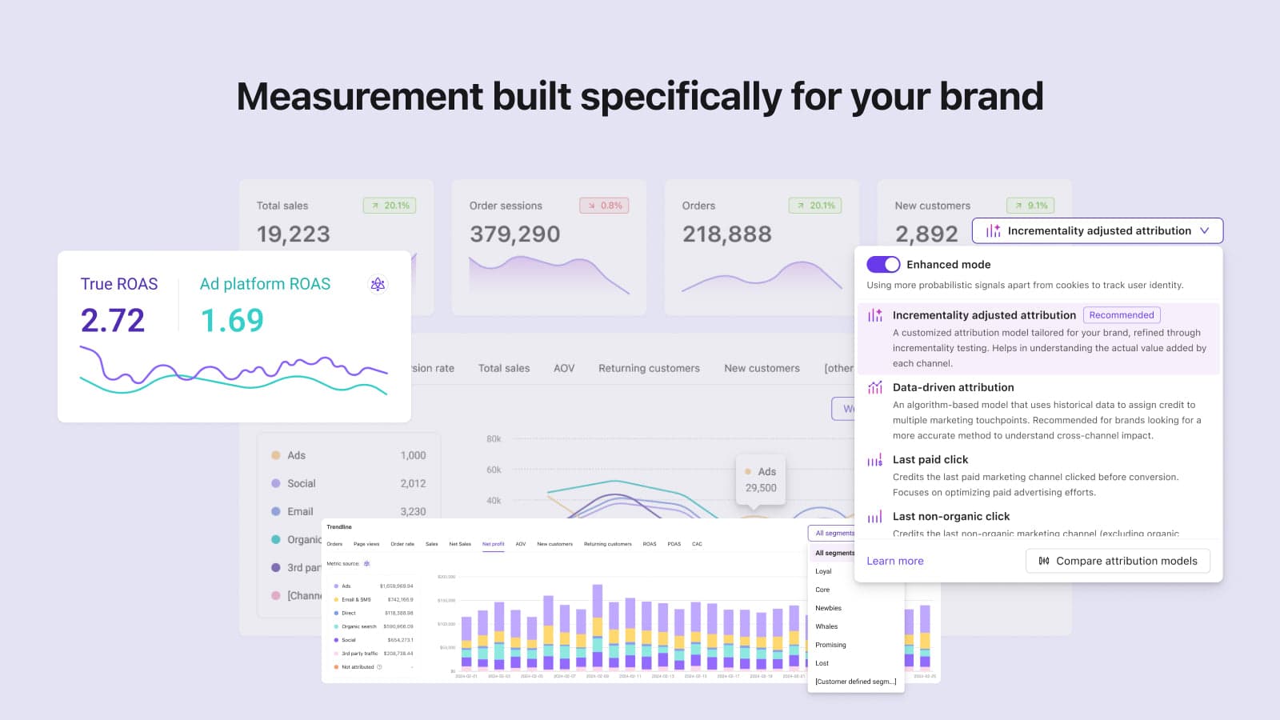Click the help icon next to Not attributed
Image resolution: width=1280 pixels, height=720 pixels.
(379, 667)
